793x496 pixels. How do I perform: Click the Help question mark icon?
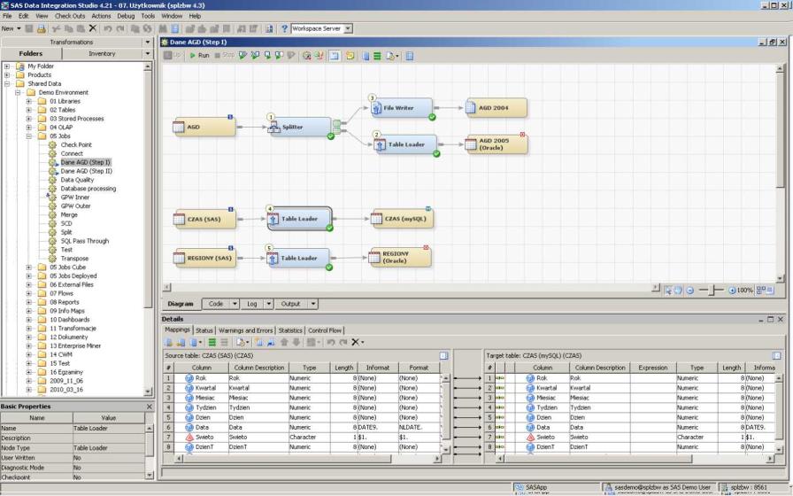click(x=285, y=29)
